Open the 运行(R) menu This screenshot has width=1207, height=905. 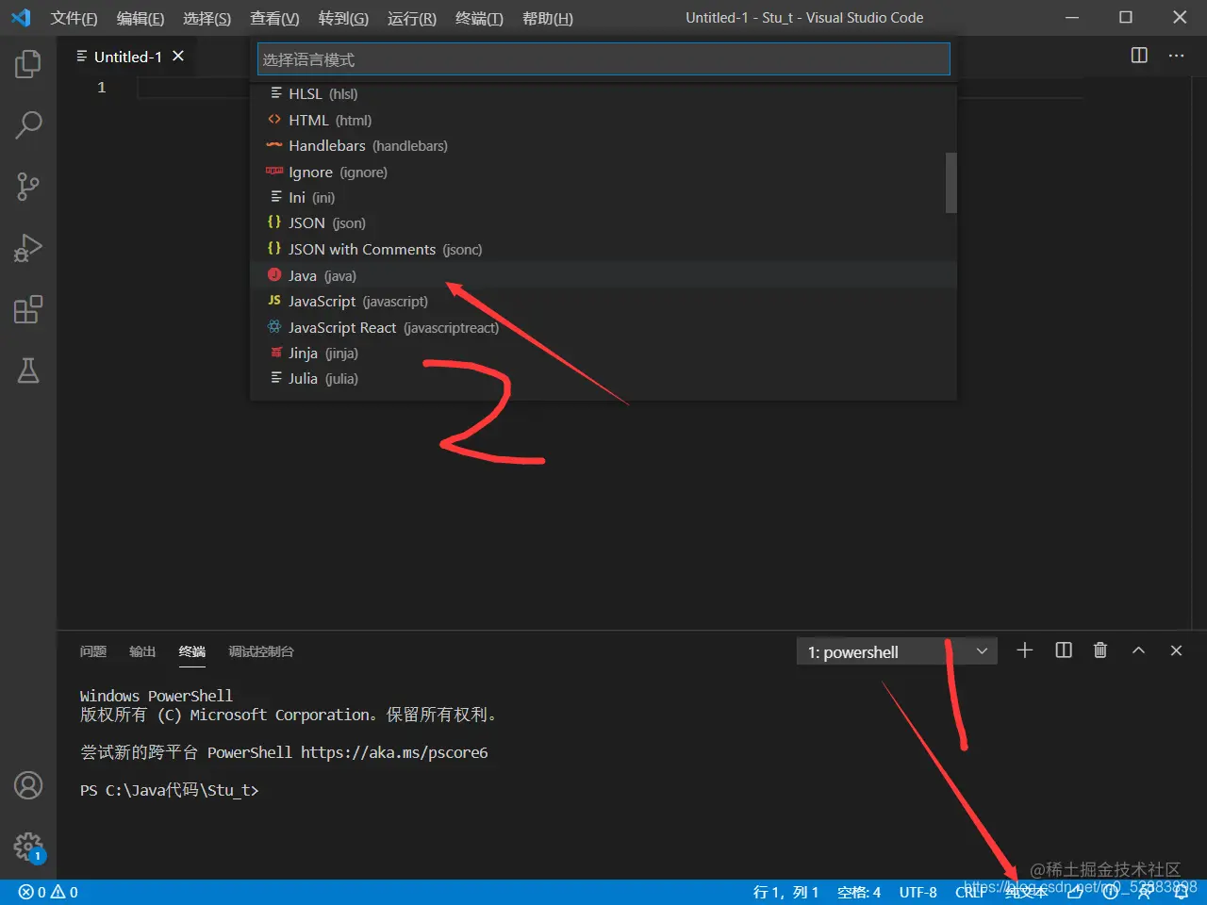pyautogui.click(x=412, y=18)
